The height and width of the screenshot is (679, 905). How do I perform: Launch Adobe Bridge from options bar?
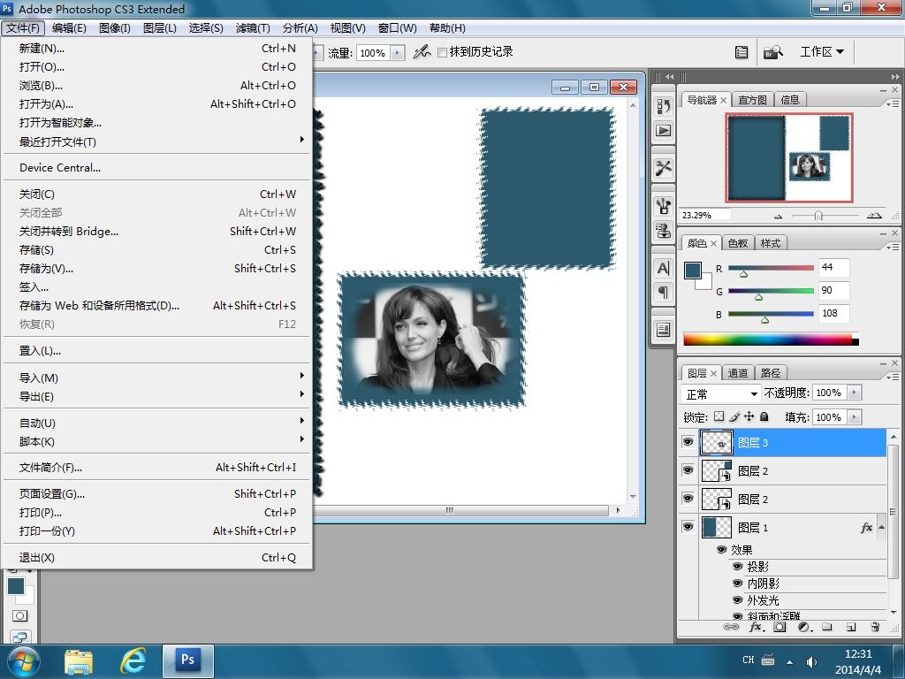point(772,52)
